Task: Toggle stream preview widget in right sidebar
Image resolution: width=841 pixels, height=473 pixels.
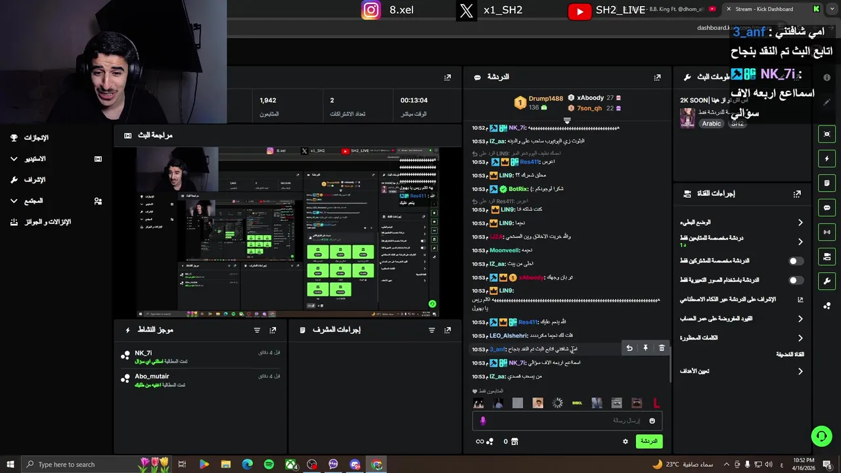Action: click(827, 134)
